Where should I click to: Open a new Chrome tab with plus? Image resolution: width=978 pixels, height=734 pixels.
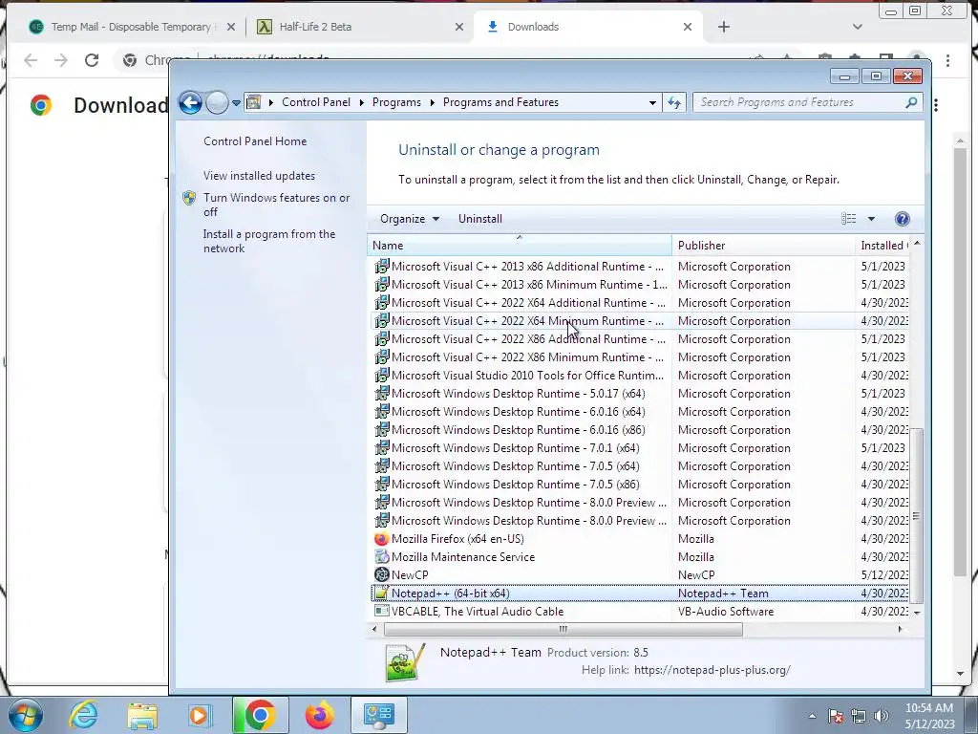point(724,27)
